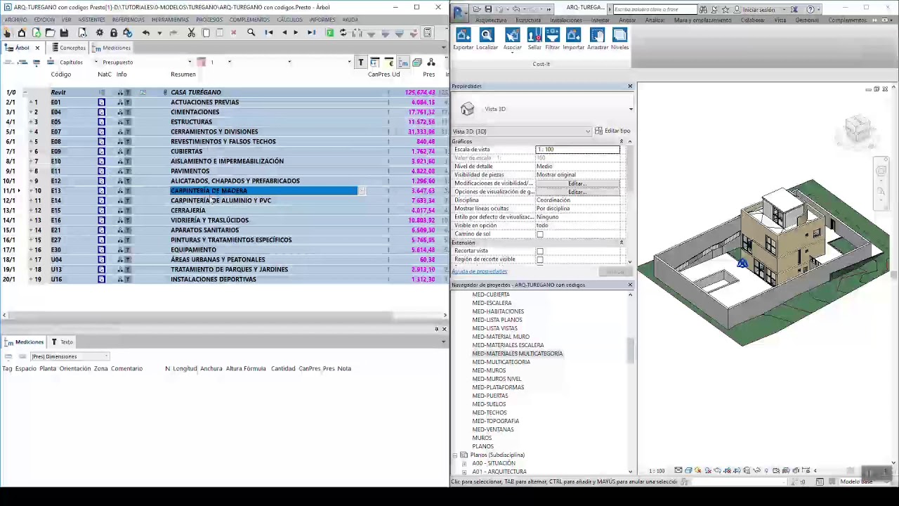Toggle Región de recorte visible checkbox
Viewport: 899px width, 506px height.
tap(539, 259)
